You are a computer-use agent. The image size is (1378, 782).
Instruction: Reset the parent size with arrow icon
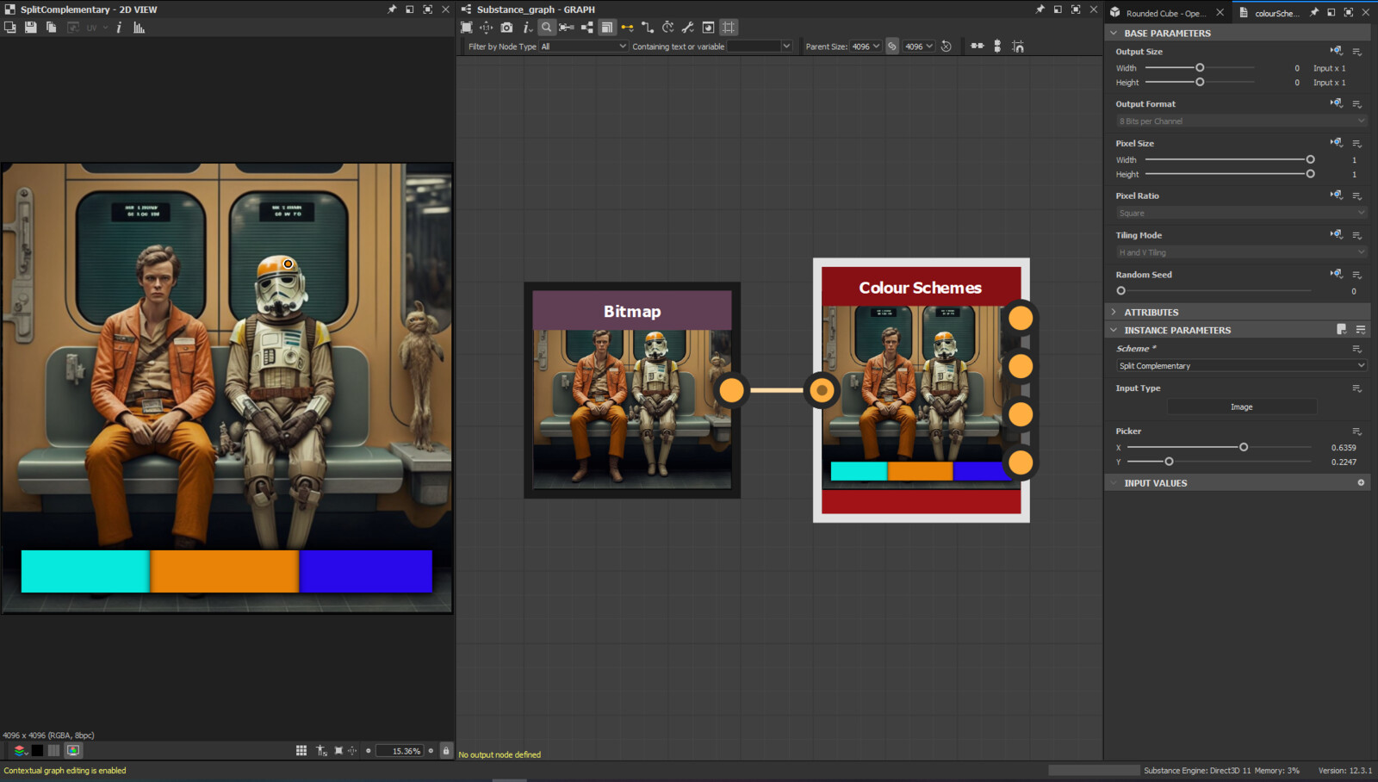[947, 47]
